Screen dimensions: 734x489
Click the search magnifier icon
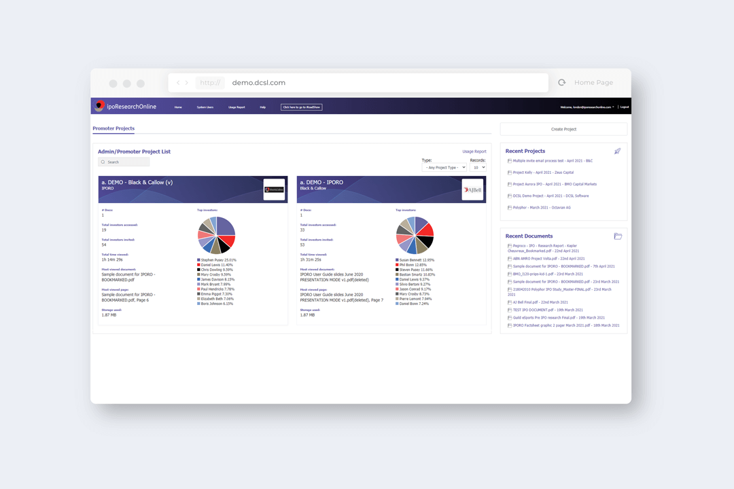click(103, 162)
